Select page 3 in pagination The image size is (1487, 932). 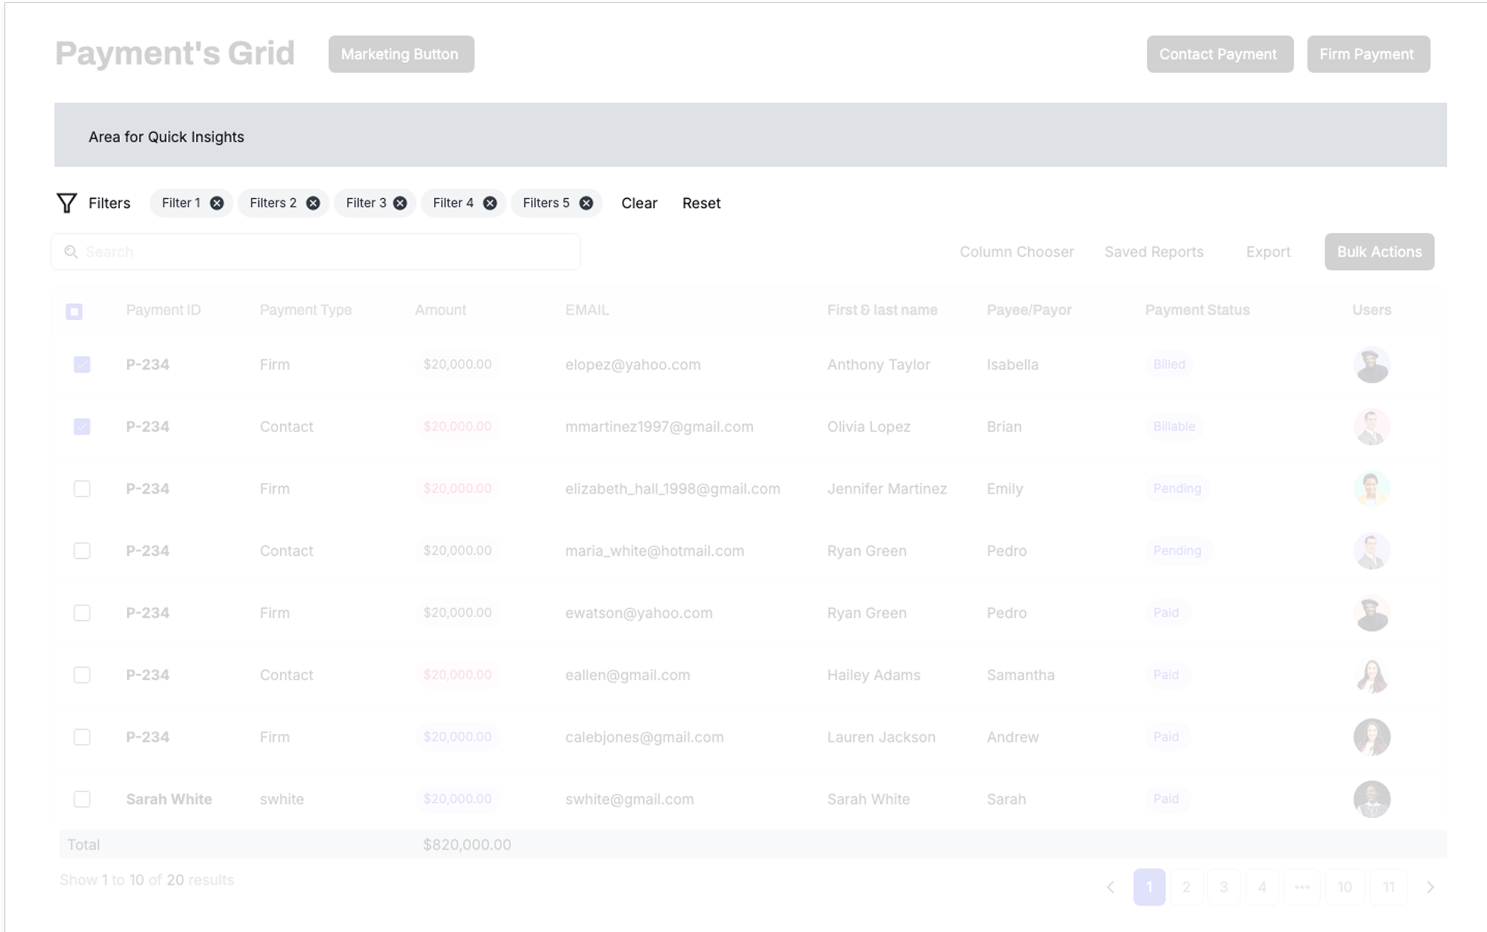[1225, 887]
